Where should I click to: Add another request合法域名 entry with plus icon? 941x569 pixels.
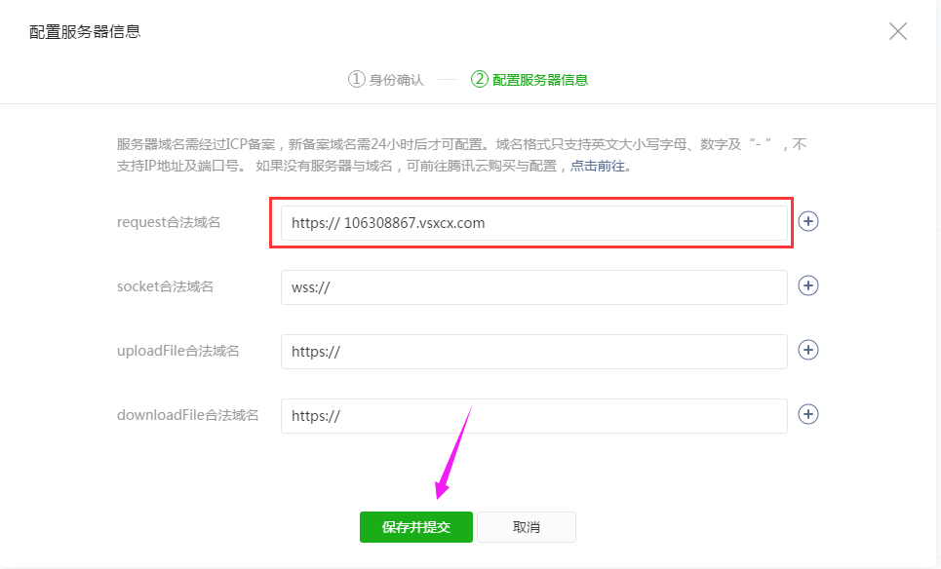[x=807, y=221]
